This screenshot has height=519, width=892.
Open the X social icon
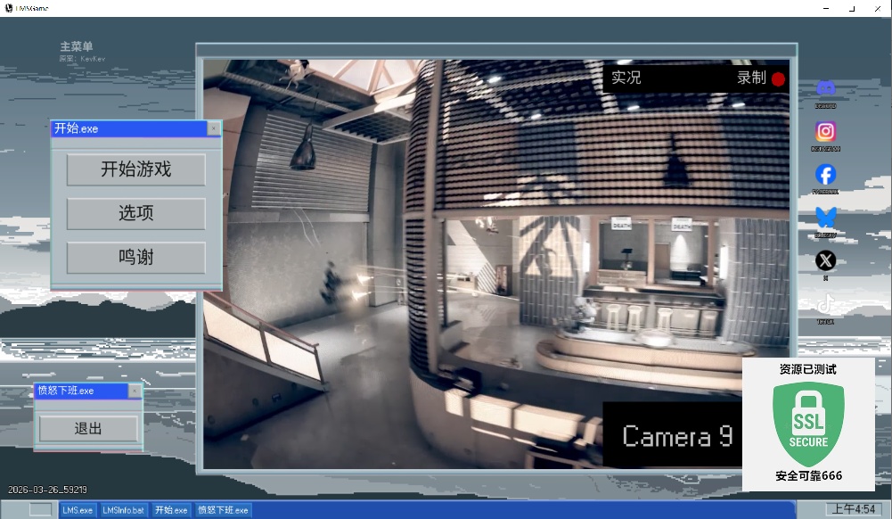tap(825, 260)
